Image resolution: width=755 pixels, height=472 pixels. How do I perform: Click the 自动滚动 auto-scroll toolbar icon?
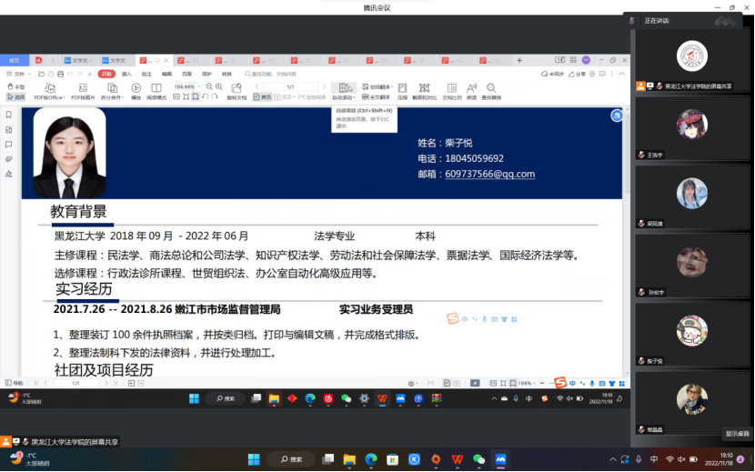click(344, 89)
